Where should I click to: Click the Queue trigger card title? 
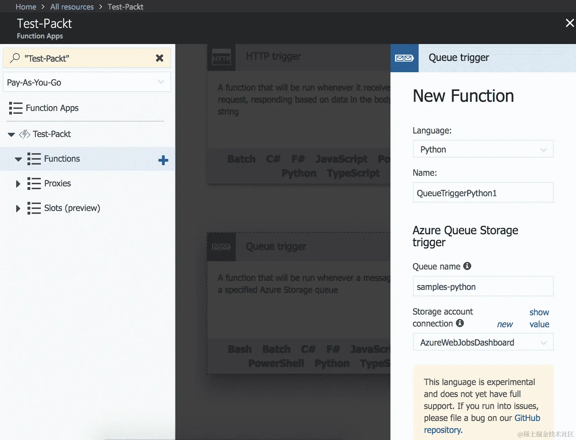[276, 247]
